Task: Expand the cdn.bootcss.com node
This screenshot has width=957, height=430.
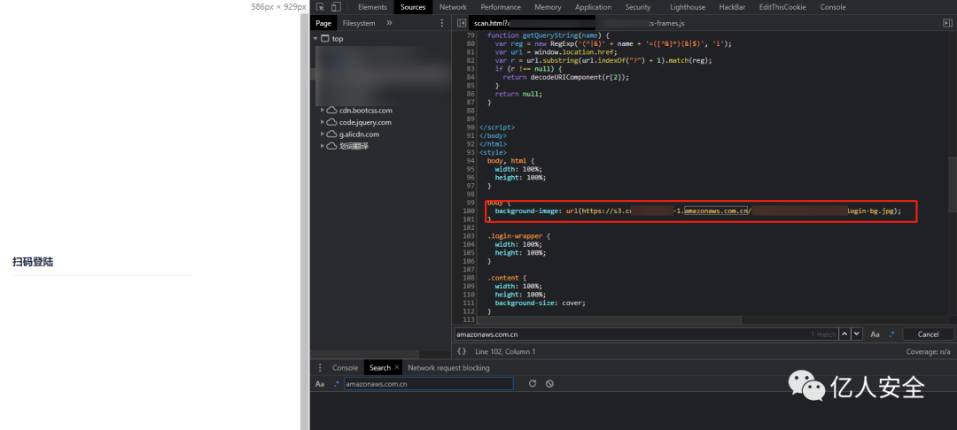Action: coord(323,111)
